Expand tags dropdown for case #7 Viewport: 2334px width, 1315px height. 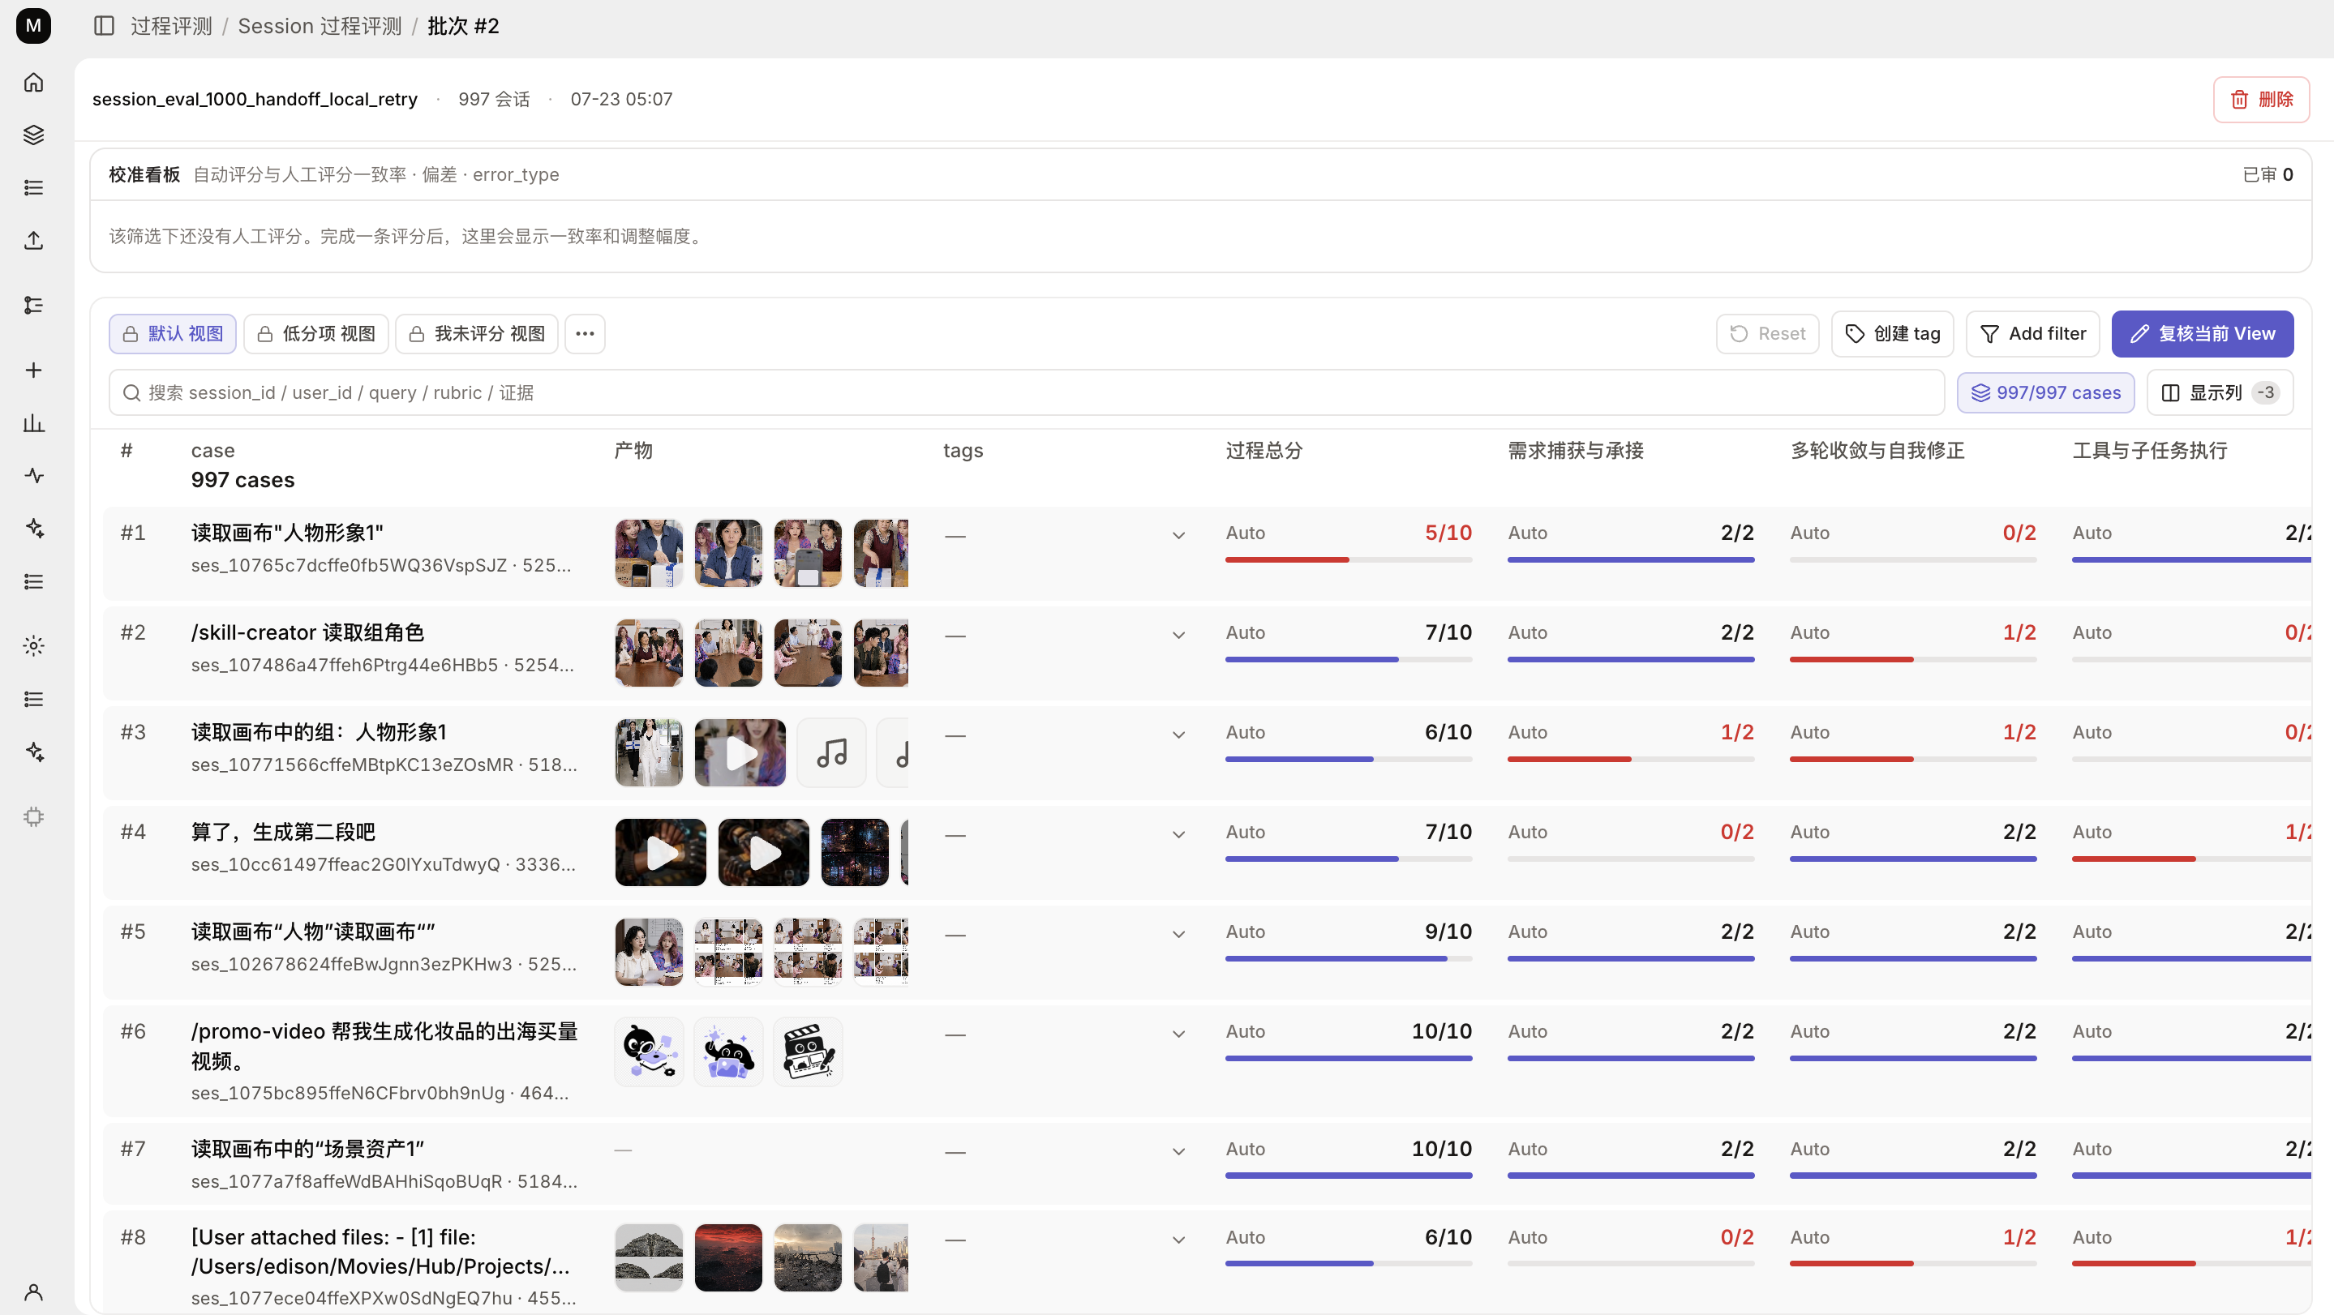1179,1151
